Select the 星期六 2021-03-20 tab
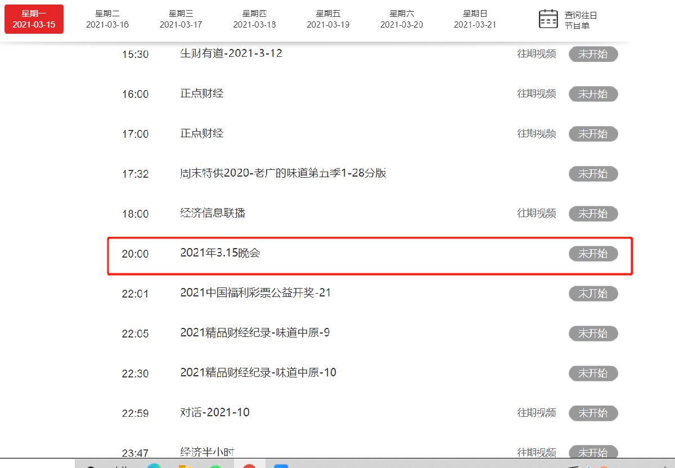675x468 pixels. tap(402, 19)
